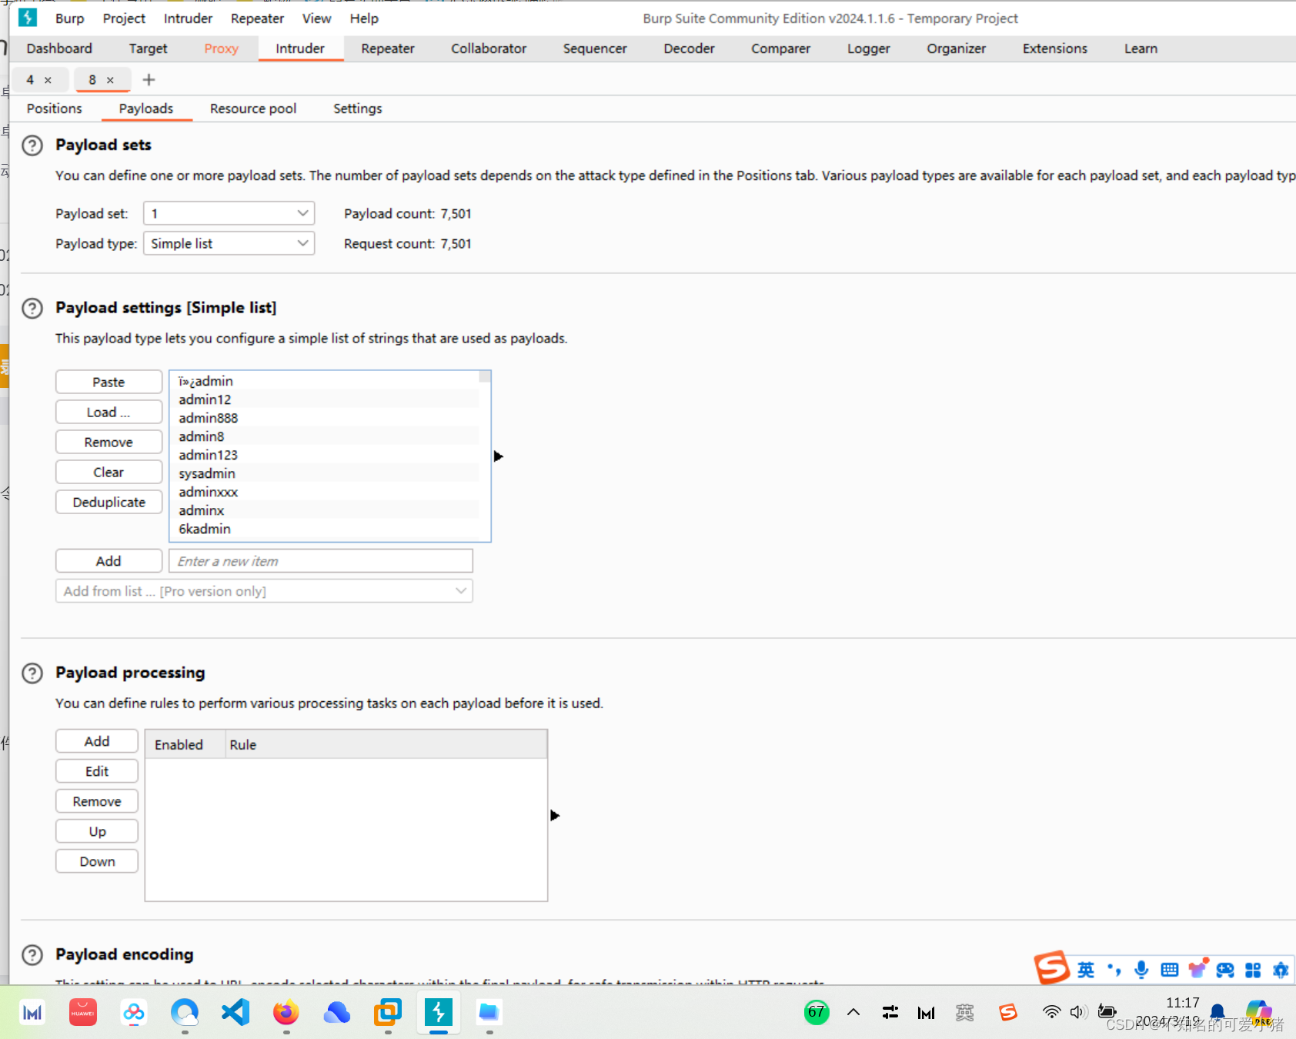This screenshot has height=1039, width=1296.
Task: Switch to the Decoder tab
Action: [x=689, y=48]
